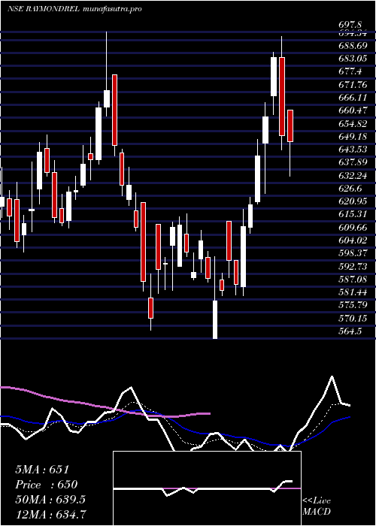Click the 587.08 price axis label
Viewport: 376px width, 526px height.
coord(352,280)
